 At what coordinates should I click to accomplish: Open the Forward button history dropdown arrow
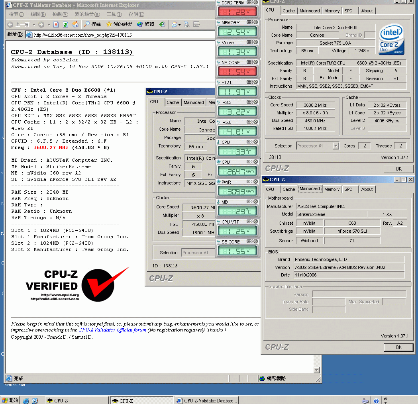(x=49, y=25)
